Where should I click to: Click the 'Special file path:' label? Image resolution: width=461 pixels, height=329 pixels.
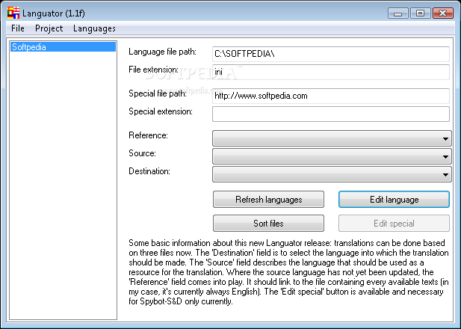pos(158,93)
